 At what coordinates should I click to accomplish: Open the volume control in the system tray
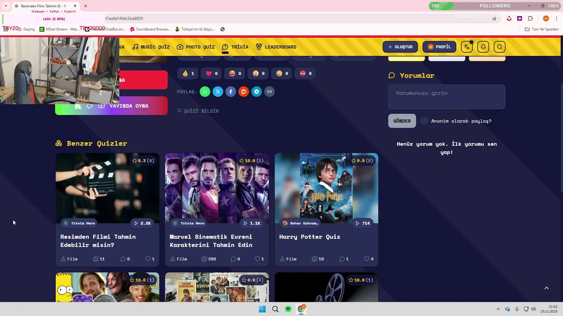click(x=534, y=309)
